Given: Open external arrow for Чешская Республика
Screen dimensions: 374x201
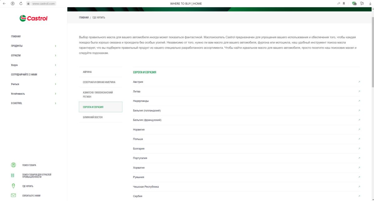Looking at the screenshot, I should point(359,187).
